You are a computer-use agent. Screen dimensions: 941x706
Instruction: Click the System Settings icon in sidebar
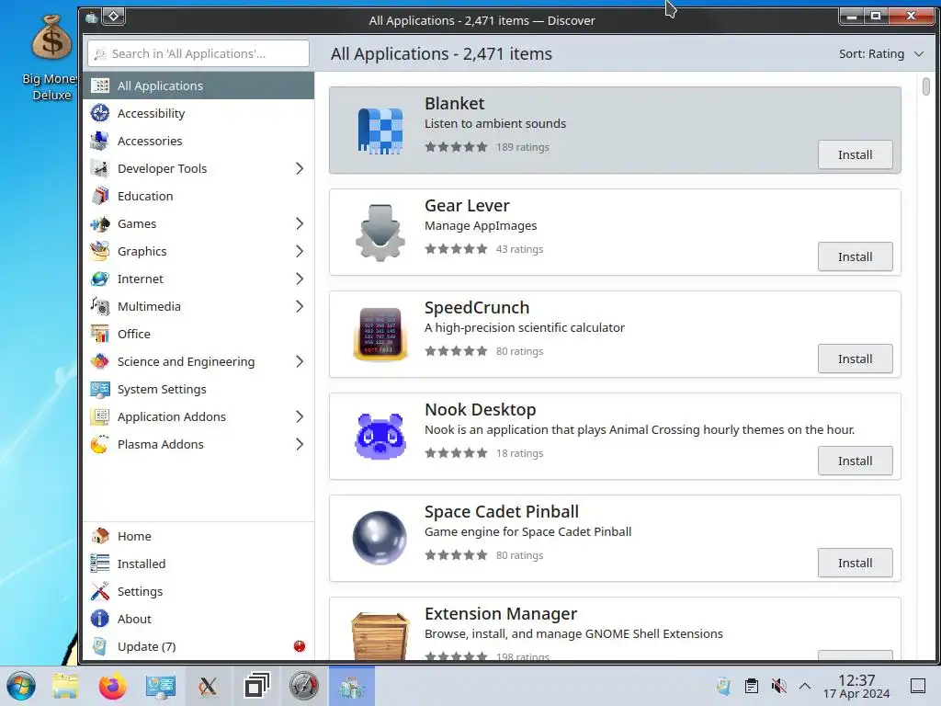(x=99, y=389)
